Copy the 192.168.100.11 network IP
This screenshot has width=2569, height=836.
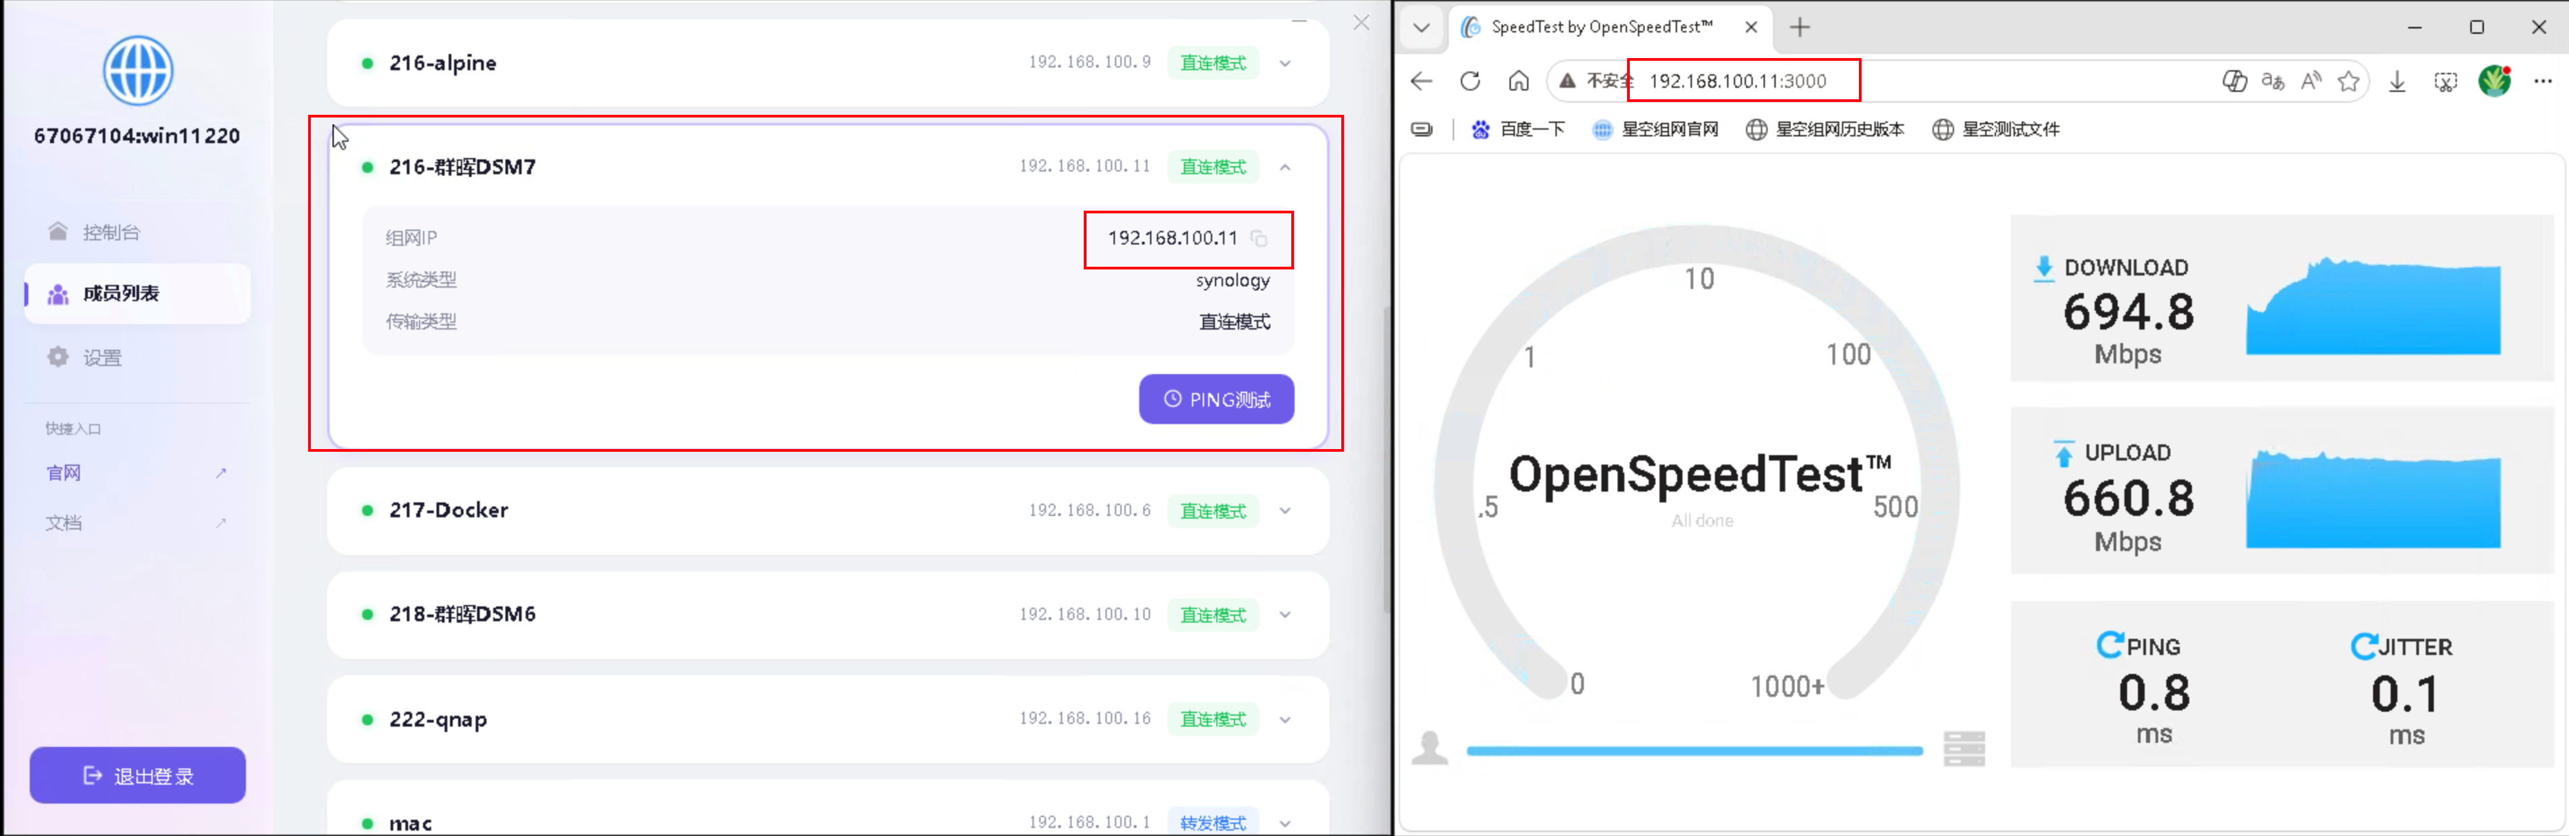(x=1259, y=238)
